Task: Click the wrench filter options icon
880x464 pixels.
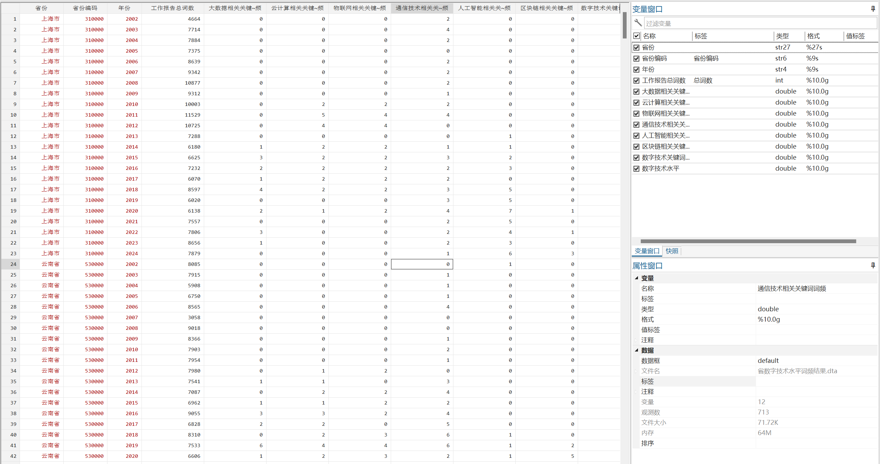Action: coord(638,23)
